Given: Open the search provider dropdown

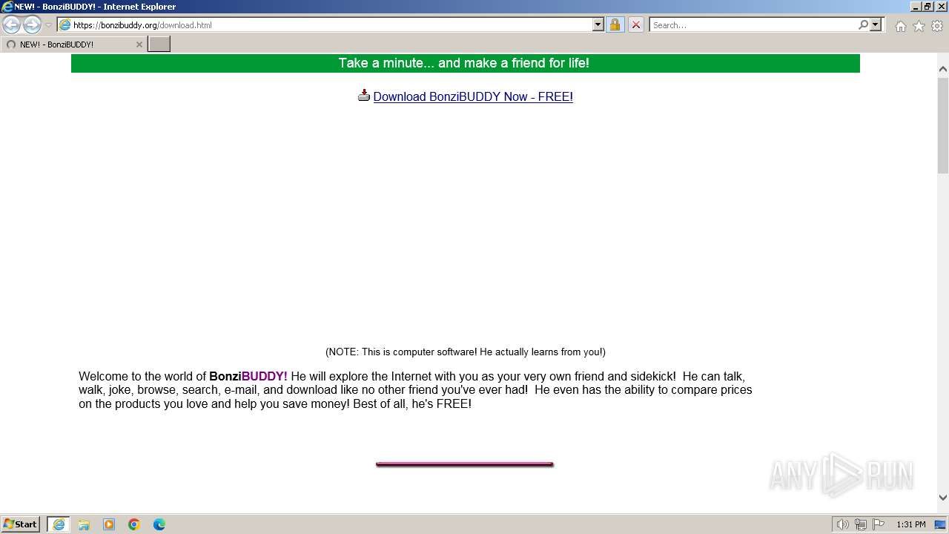Looking at the screenshot, I should coord(876,24).
